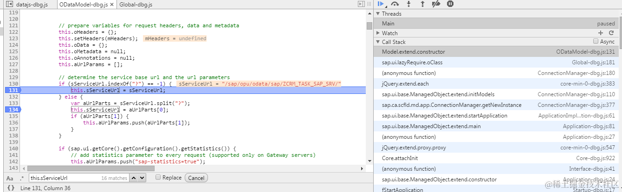Show the file navigator panel icon
The height and width of the screenshot is (192, 622).
tap(9, 4)
